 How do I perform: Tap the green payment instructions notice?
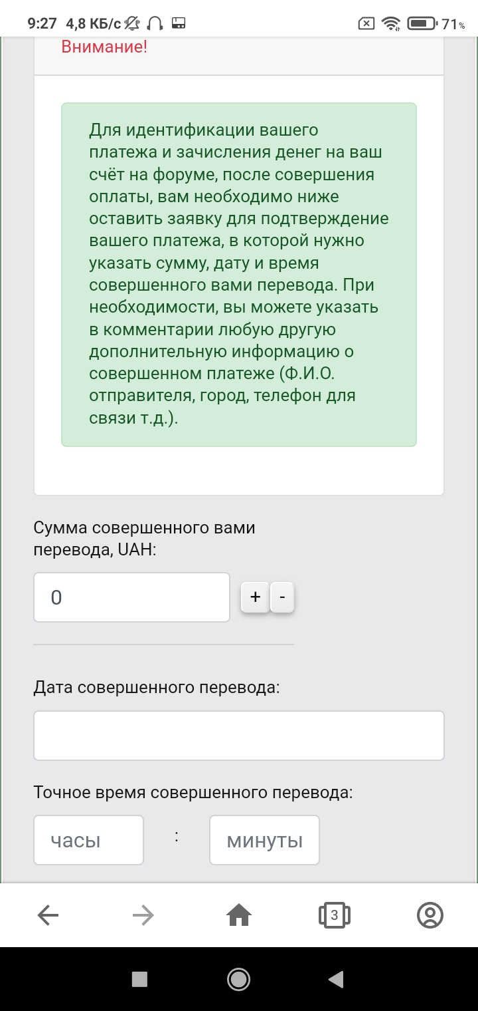click(x=238, y=274)
